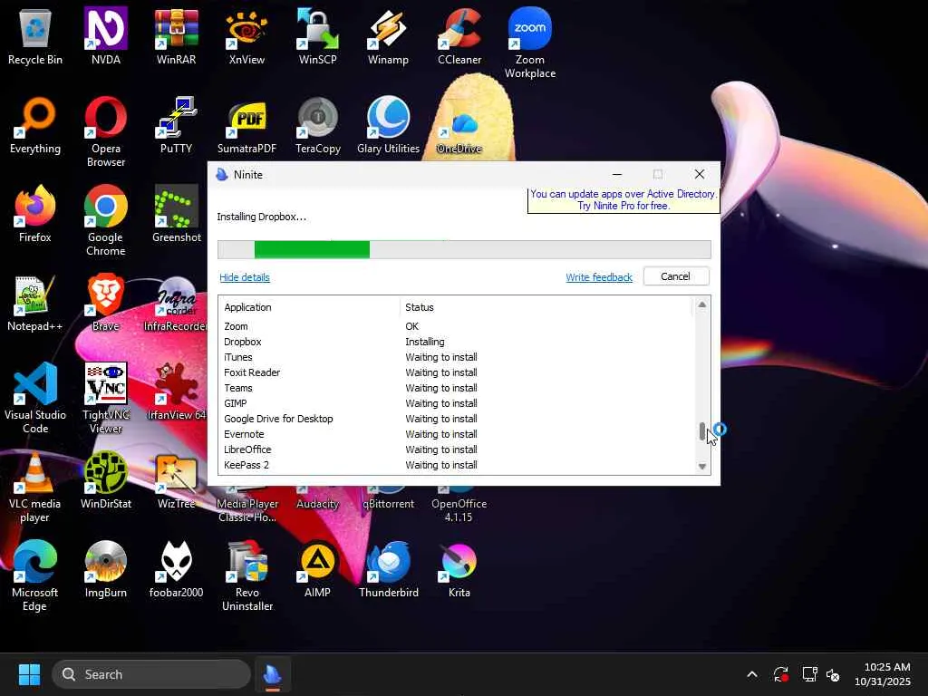Select the Revo Uninstaller icon
This screenshot has width=928, height=696.
click(246, 575)
